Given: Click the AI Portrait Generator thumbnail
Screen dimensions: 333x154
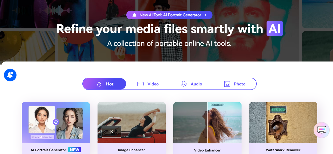Looking at the screenshot, I should [x=56, y=122].
